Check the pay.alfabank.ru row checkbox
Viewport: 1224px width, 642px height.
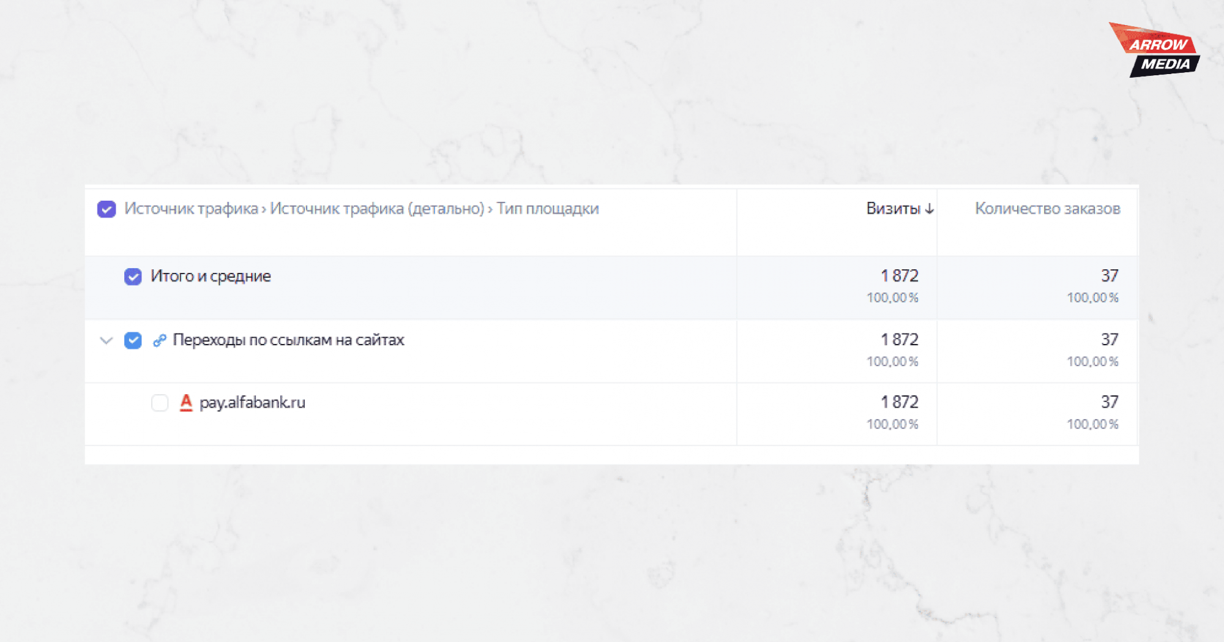tap(160, 403)
